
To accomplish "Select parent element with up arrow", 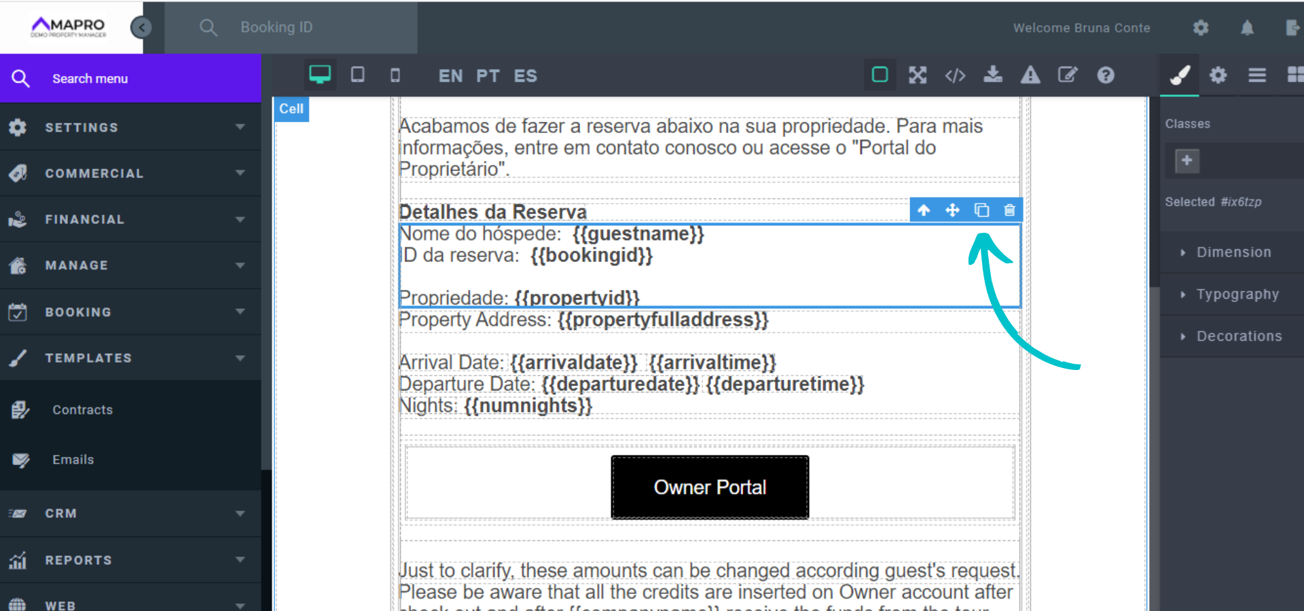I will tap(924, 210).
